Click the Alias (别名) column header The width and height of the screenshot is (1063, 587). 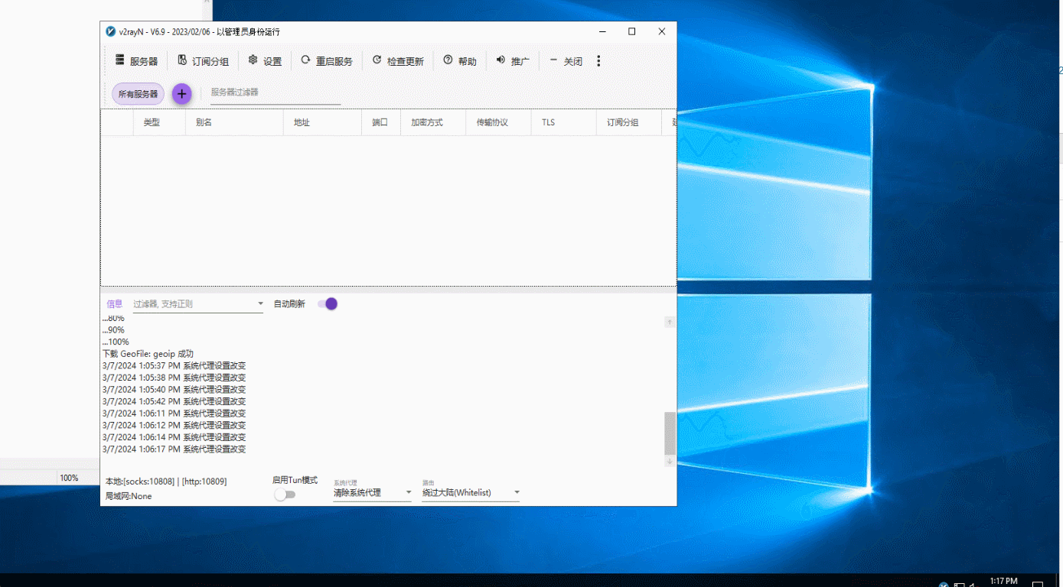pos(204,122)
